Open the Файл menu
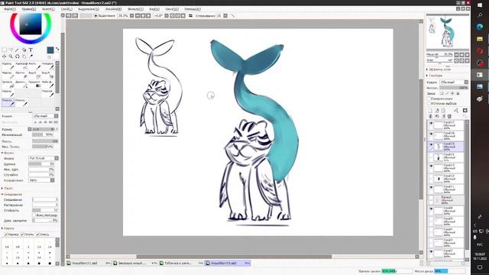 [x=10, y=9]
